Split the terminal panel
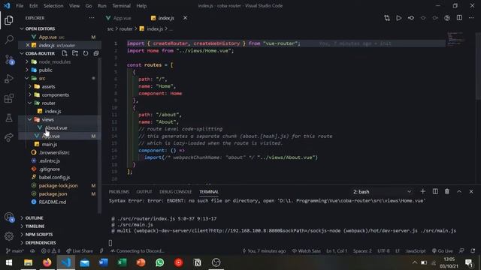Viewport: 481px width, 270px height. pos(435,191)
